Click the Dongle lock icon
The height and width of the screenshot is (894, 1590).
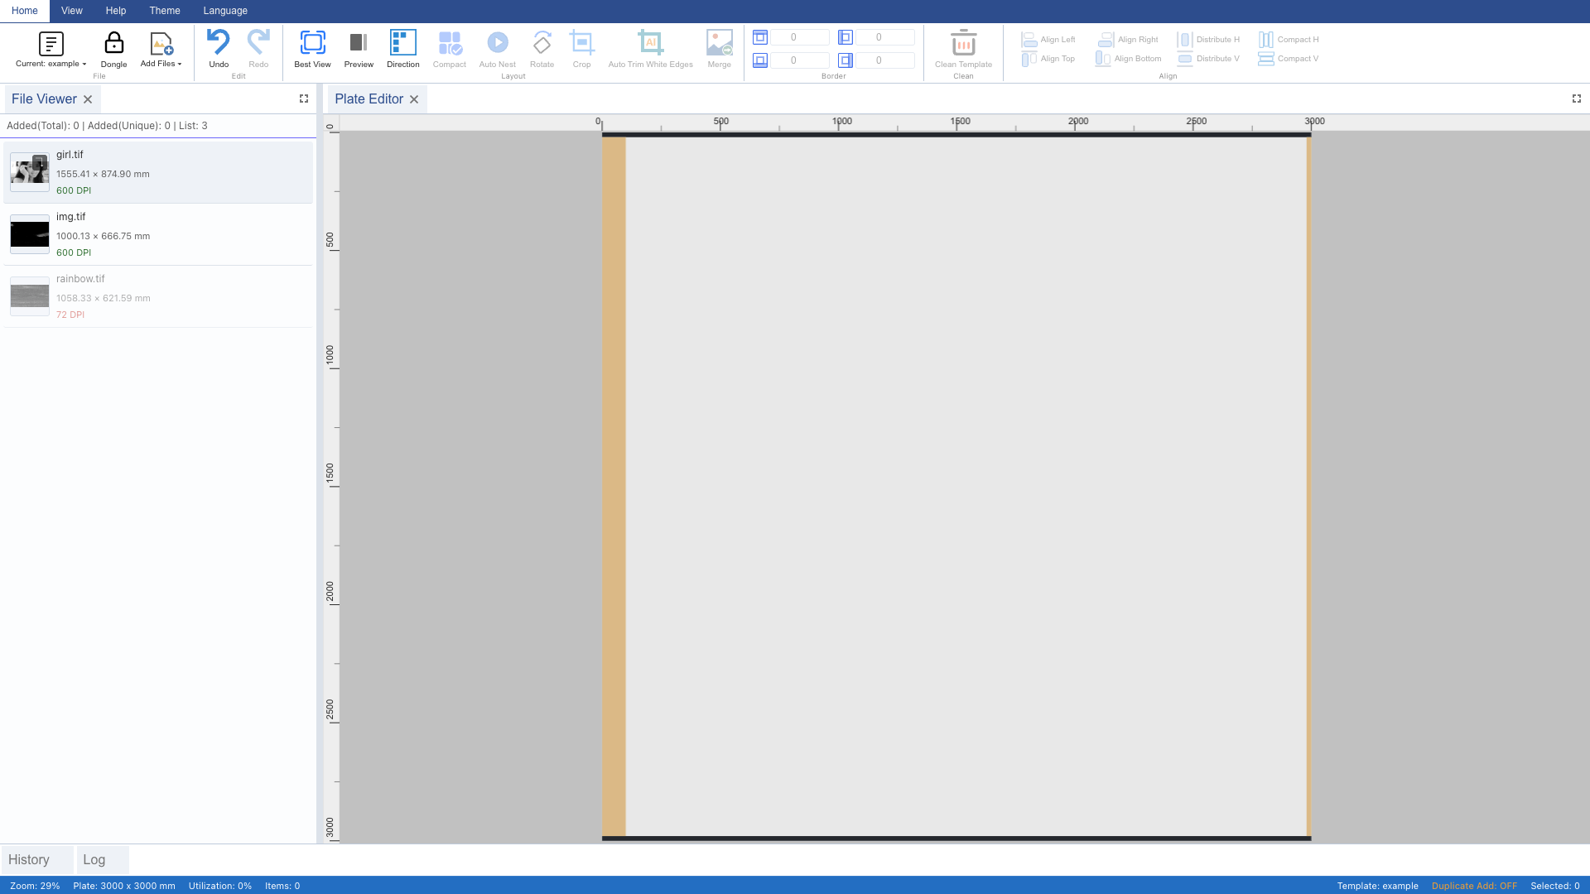113,43
